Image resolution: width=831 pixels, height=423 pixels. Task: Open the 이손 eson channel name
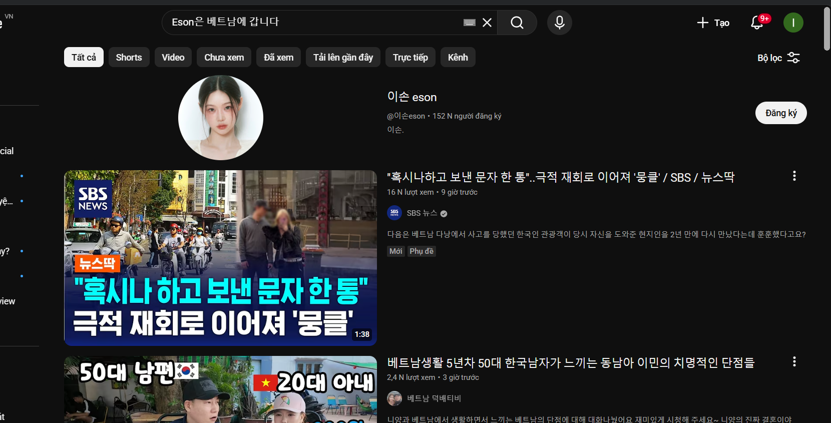412,97
